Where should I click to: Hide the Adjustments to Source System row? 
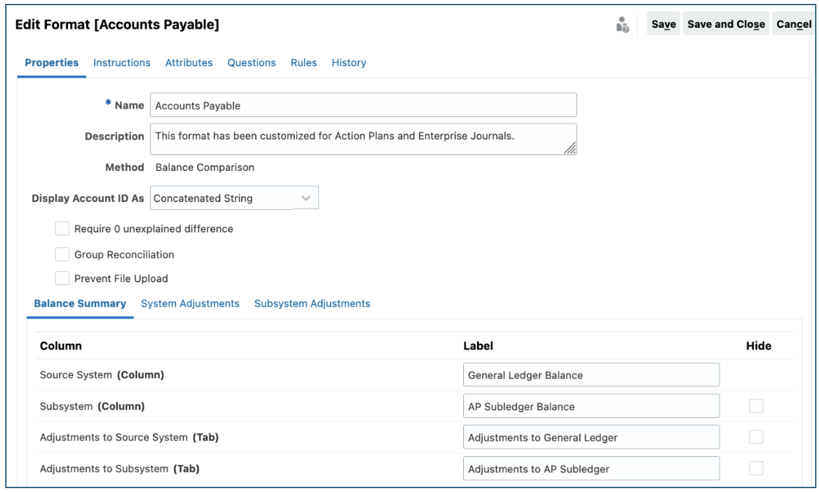pyautogui.click(x=756, y=437)
